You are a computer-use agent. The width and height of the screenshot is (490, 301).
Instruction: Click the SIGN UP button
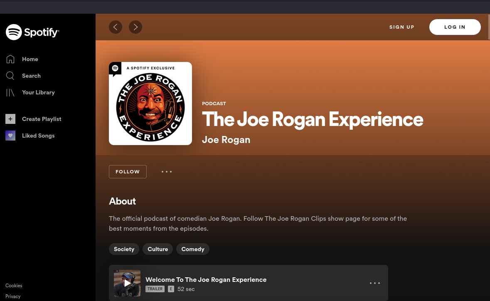402,27
